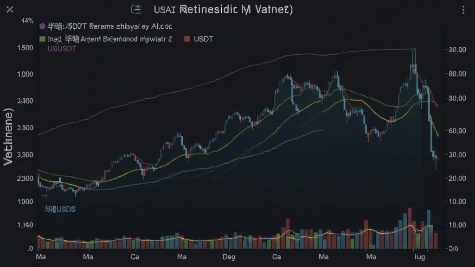The image size is (475, 267).
Task: Click the chart title text at top
Action: tap(223, 9)
